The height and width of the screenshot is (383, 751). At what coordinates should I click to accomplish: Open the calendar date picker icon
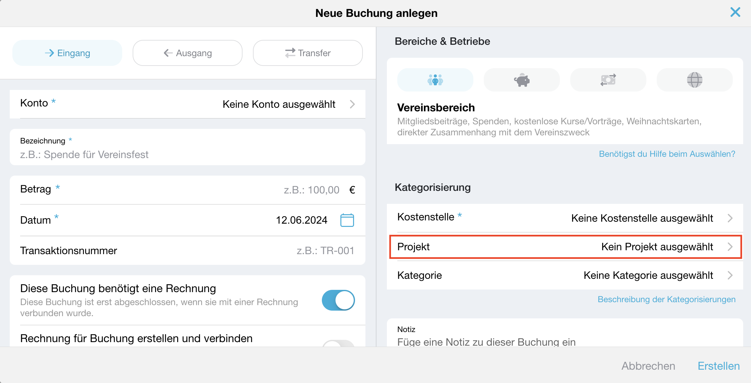[347, 220]
